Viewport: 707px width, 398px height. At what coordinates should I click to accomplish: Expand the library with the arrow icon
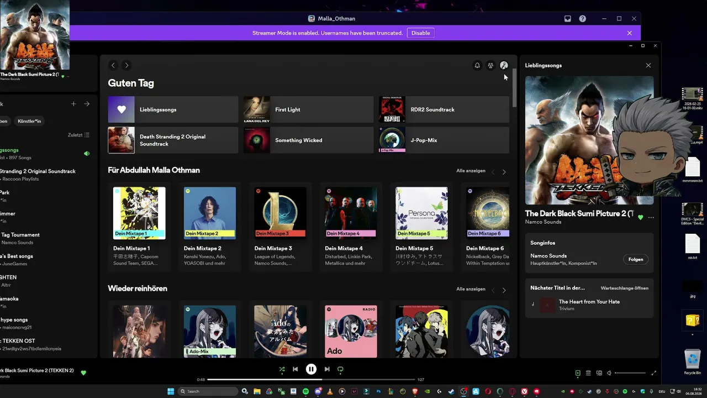tap(87, 104)
